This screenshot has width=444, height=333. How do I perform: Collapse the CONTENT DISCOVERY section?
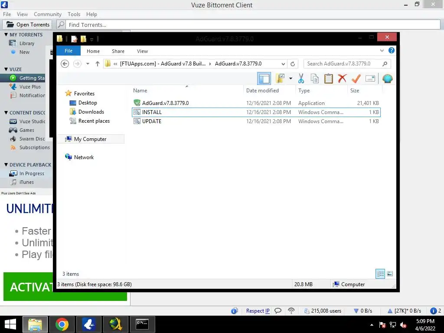(6, 113)
